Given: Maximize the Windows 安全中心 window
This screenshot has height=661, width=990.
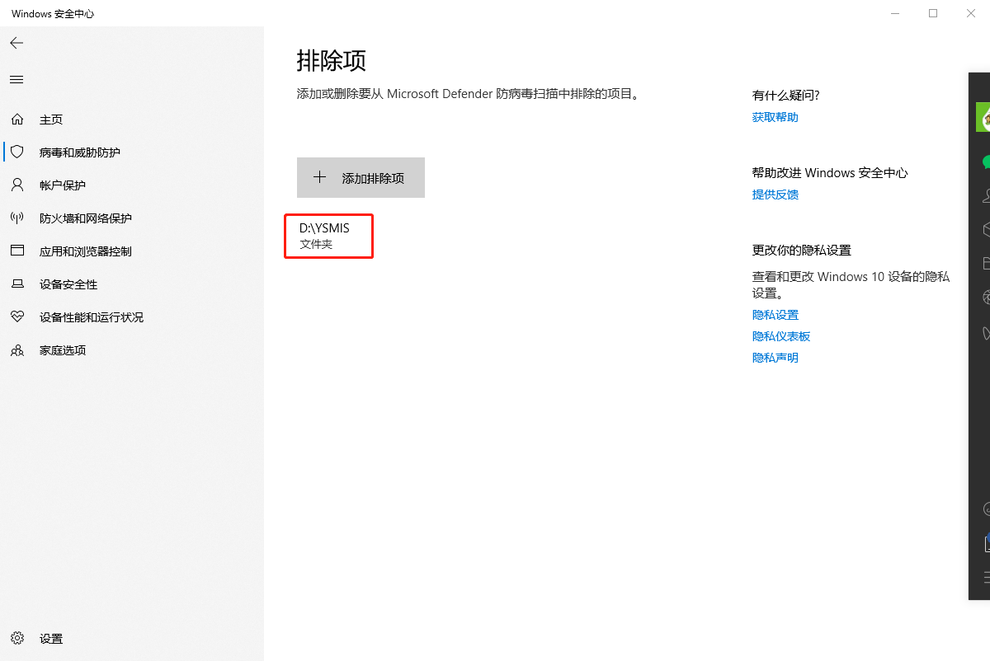Looking at the screenshot, I should (x=933, y=13).
